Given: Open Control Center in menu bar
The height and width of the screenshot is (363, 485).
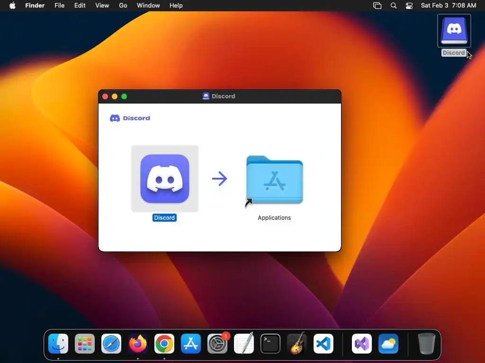Looking at the screenshot, I should [x=409, y=6].
